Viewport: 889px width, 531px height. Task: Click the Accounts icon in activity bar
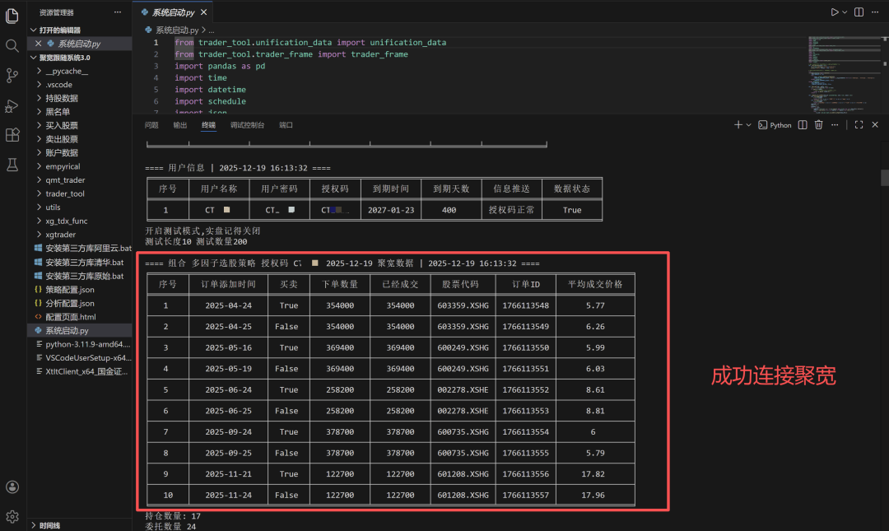pos(12,487)
